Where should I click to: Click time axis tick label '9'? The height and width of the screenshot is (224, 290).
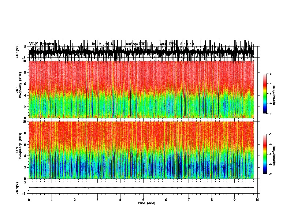234,200
